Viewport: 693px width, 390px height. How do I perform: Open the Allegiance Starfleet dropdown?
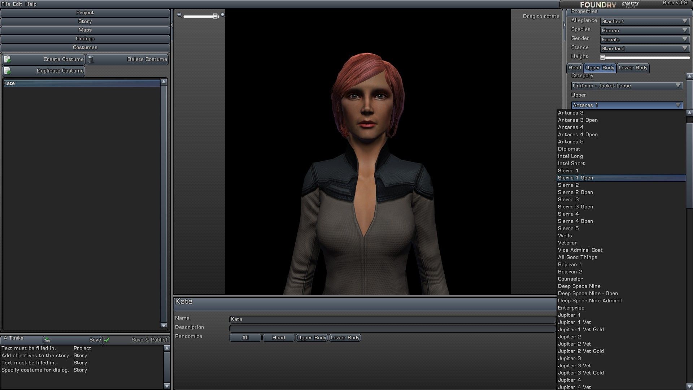[x=645, y=21]
